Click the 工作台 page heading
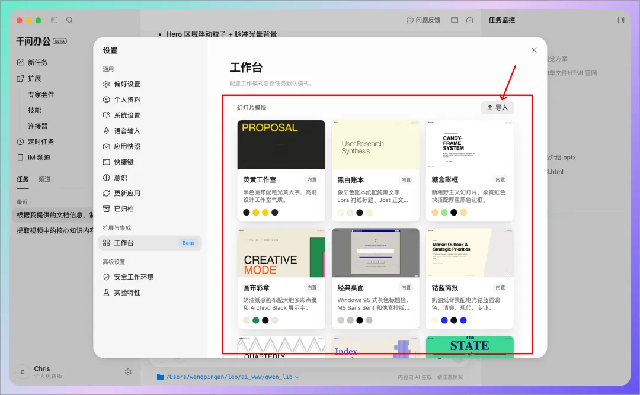The image size is (640, 395). [x=246, y=68]
